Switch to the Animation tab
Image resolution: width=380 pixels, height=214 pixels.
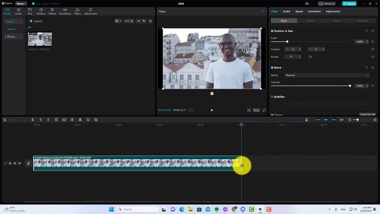point(314,11)
